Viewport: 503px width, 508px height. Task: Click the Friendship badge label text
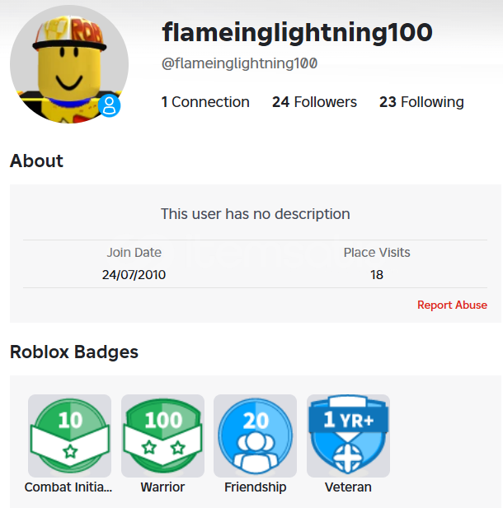[x=255, y=487]
